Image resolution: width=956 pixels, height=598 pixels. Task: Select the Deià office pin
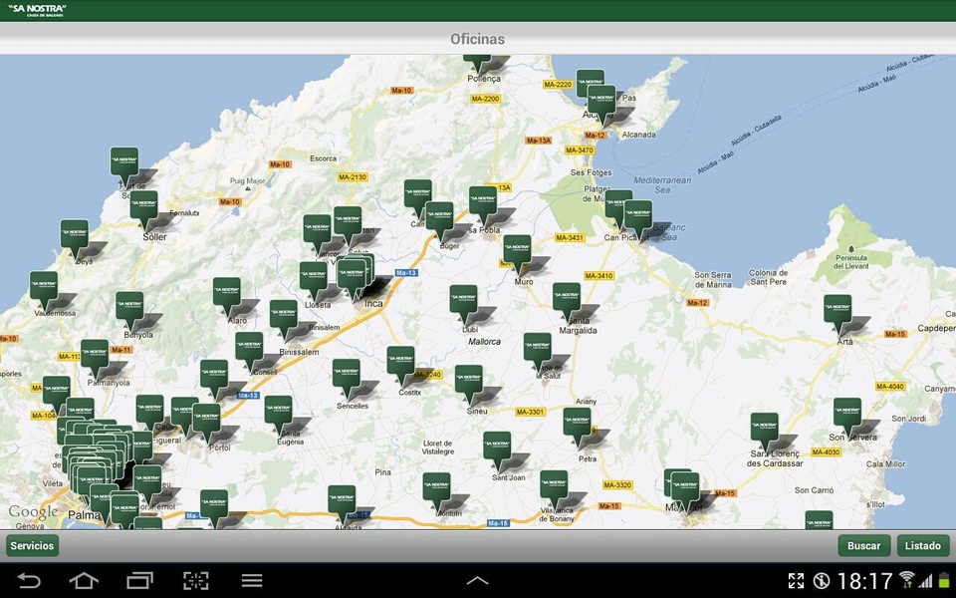point(75,239)
